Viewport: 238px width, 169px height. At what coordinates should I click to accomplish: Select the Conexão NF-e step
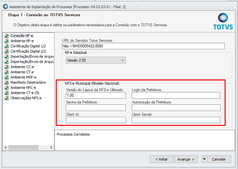point(22,36)
